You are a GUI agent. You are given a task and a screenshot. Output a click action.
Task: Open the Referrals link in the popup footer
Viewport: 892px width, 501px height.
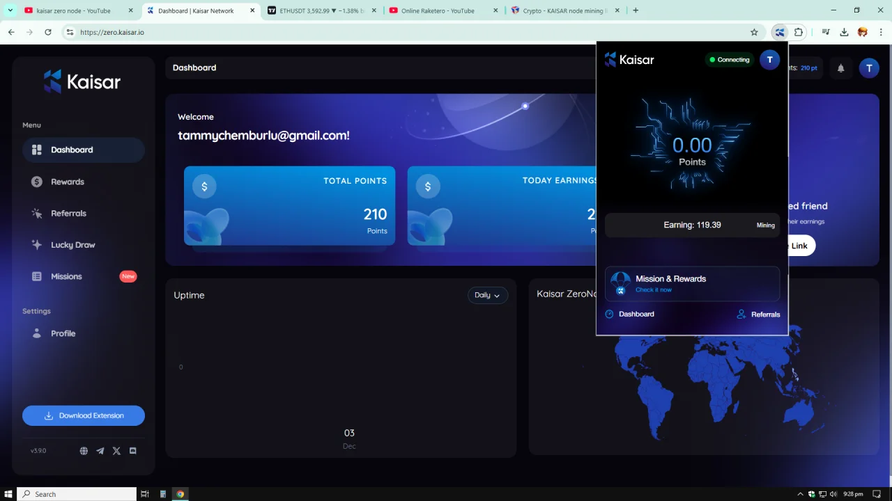(758, 315)
